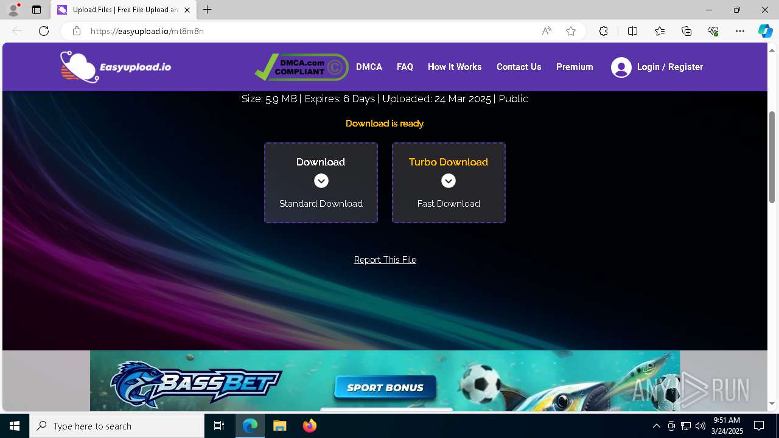This screenshot has width=779, height=438.
Task: Click the Sport Bonus ad button
Action: point(385,388)
